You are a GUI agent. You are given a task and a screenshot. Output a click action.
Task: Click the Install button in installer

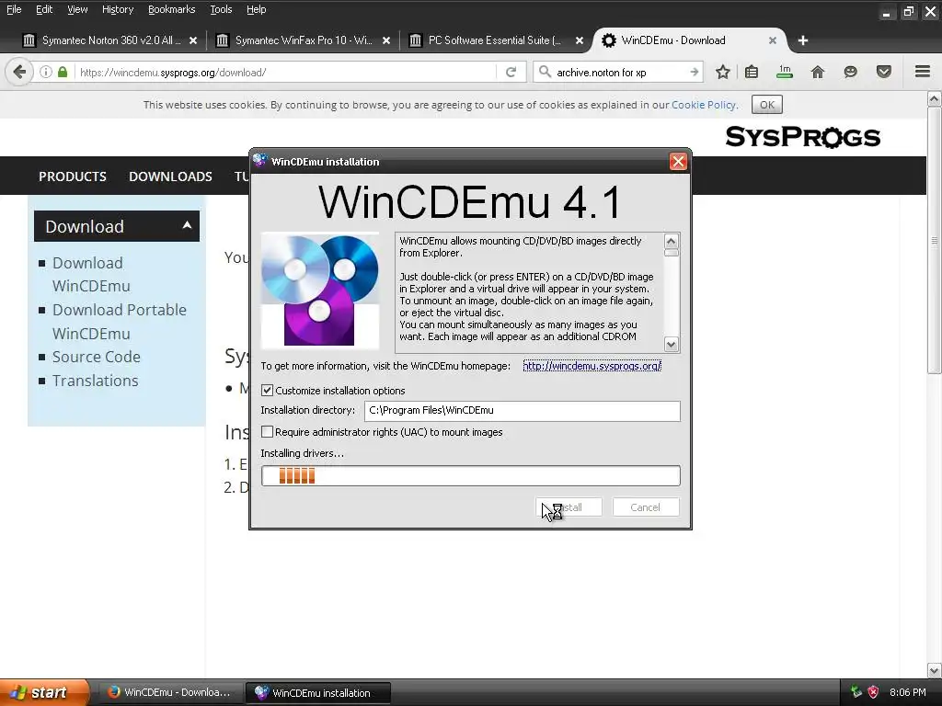[569, 507]
